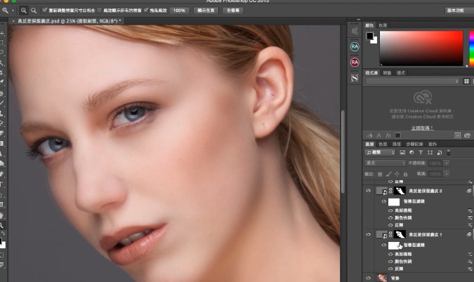Screen dimensions: 474x282
Task: Toggle 重新調整視窗尺寸以符合 checkbox
Action: point(45,11)
